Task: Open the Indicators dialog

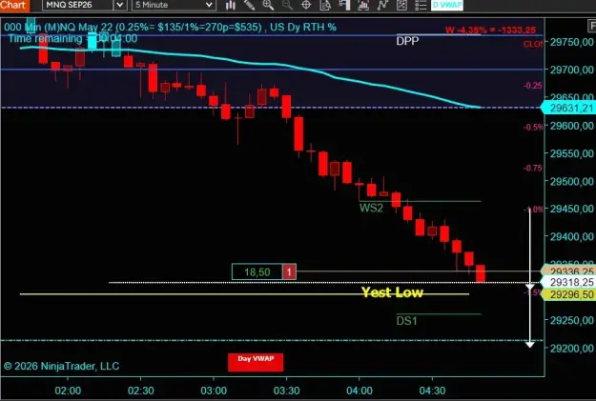Action: (x=382, y=5)
